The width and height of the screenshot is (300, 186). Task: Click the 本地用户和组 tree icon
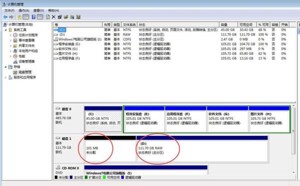click(x=15, y=51)
